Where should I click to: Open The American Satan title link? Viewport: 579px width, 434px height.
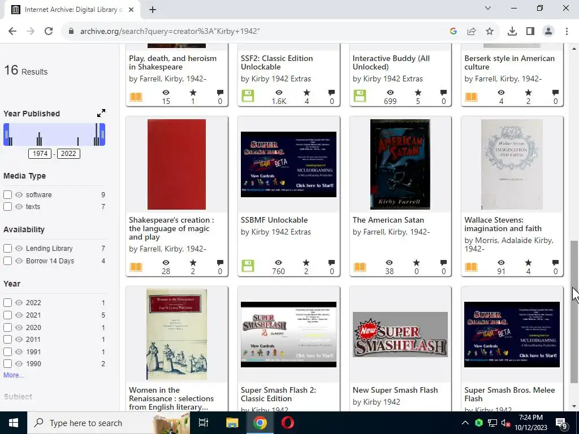388,220
